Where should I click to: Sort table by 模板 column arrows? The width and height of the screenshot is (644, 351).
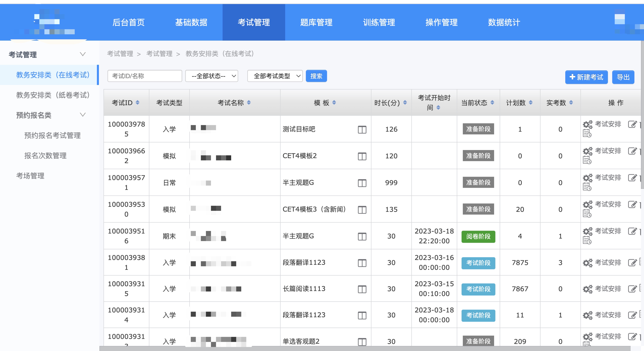coord(334,102)
